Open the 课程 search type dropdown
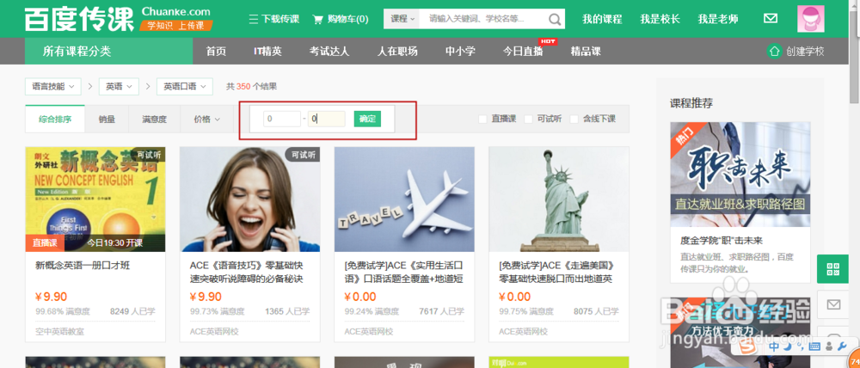Image resolution: width=860 pixels, height=368 pixels. click(402, 19)
